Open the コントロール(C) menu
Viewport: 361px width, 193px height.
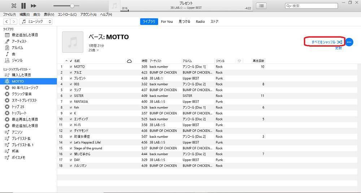[x=67, y=14]
